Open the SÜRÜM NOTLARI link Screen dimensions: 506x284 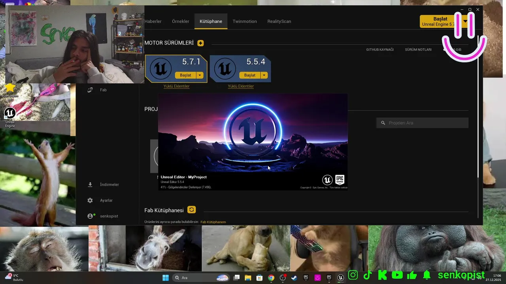418,50
